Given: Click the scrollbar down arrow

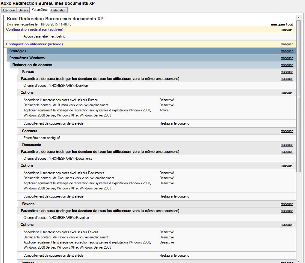Looking at the screenshot, I should click(x=299, y=261).
